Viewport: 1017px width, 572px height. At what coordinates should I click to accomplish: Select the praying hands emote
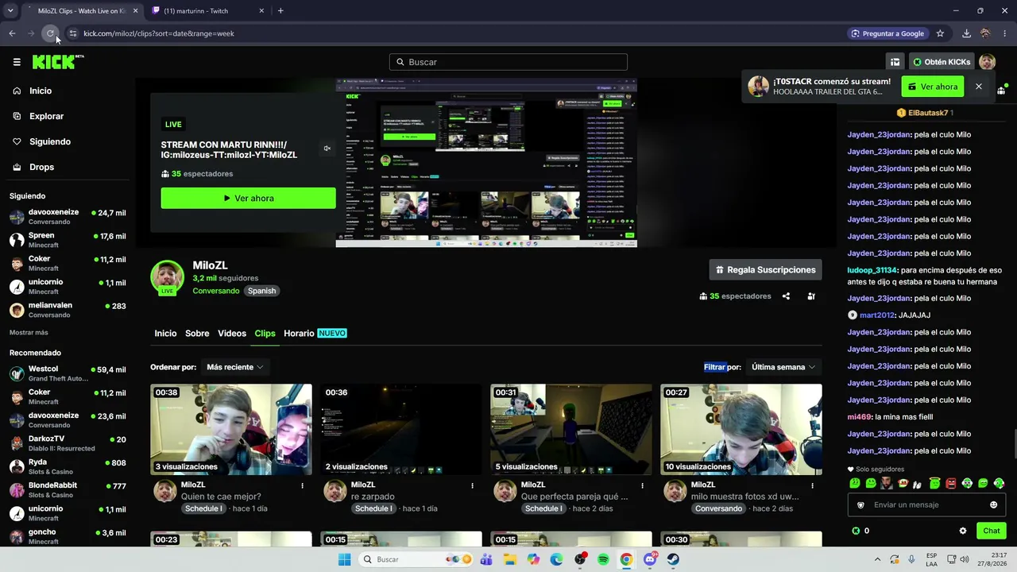(x=918, y=483)
